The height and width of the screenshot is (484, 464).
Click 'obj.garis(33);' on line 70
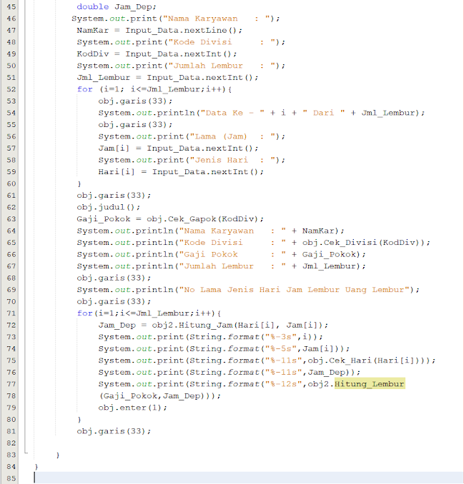[114, 301]
